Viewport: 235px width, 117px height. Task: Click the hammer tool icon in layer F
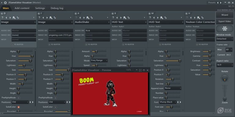point(51,18)
